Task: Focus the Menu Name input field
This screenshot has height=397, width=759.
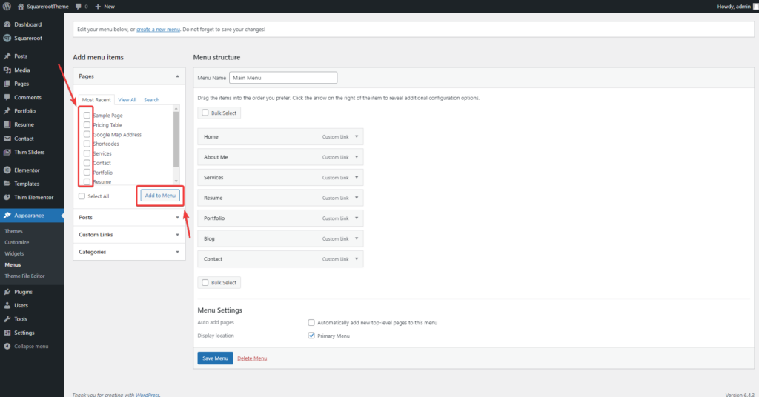Action: point(283,77)
